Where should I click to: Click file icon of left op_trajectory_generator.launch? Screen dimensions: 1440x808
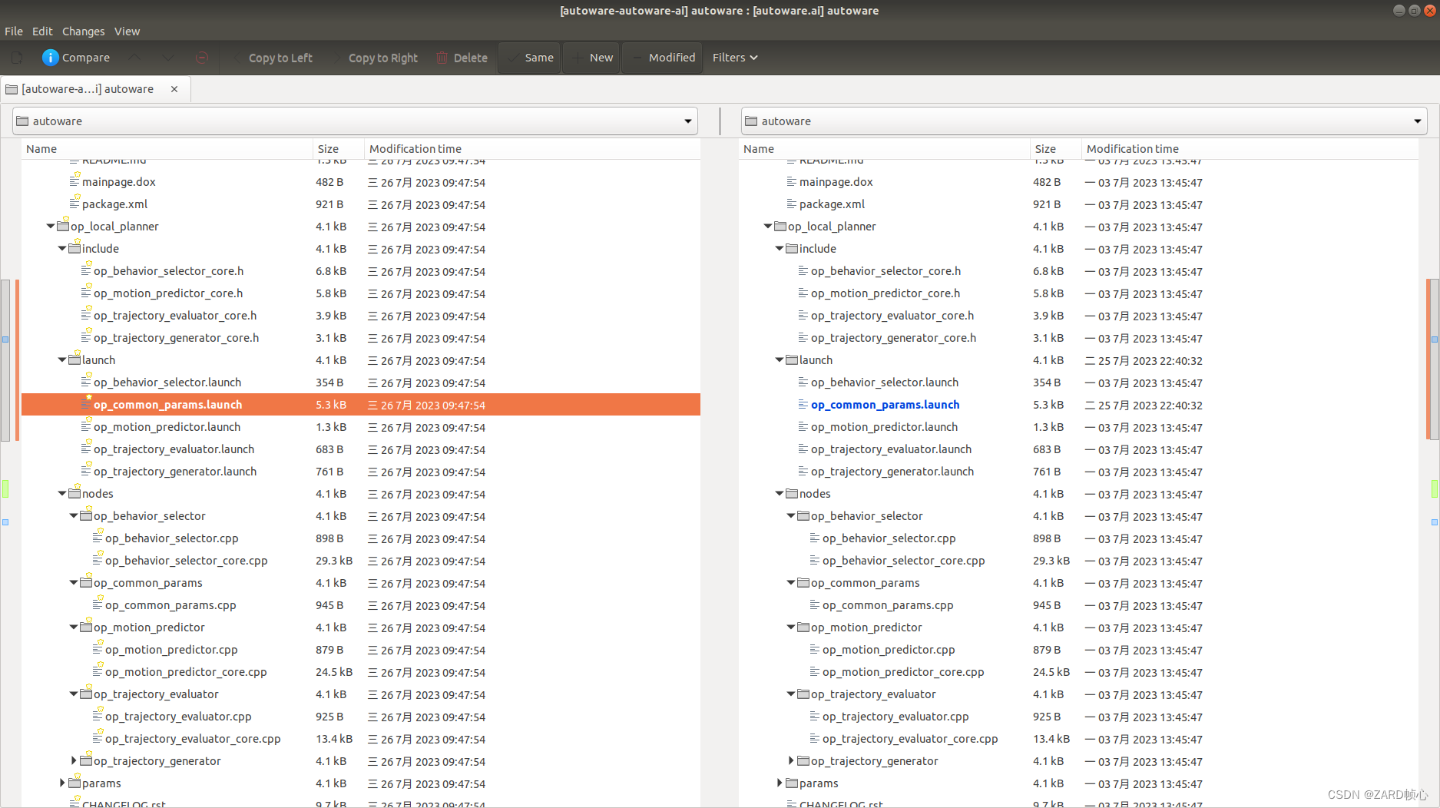86,471
